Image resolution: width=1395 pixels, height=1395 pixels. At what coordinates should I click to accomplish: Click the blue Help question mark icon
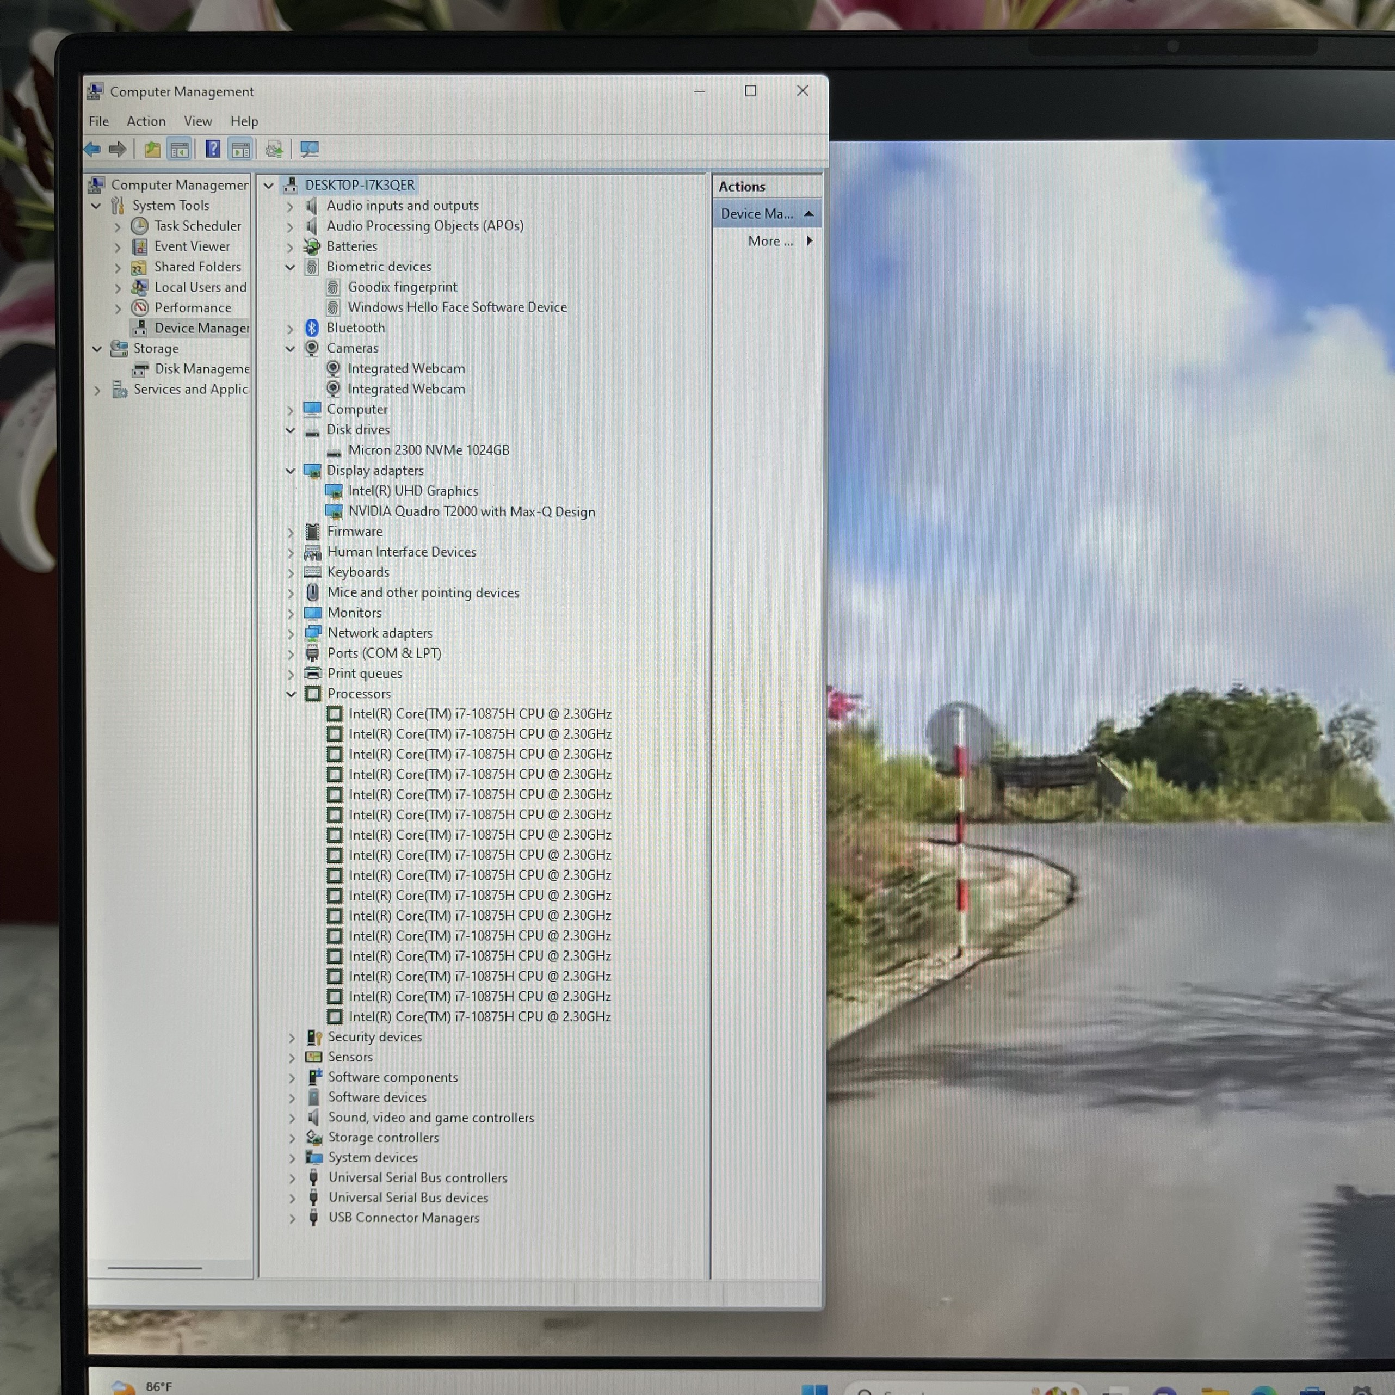[x=212, y=149]
